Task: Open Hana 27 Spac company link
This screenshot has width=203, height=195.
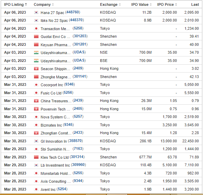Action: (52, 13)
